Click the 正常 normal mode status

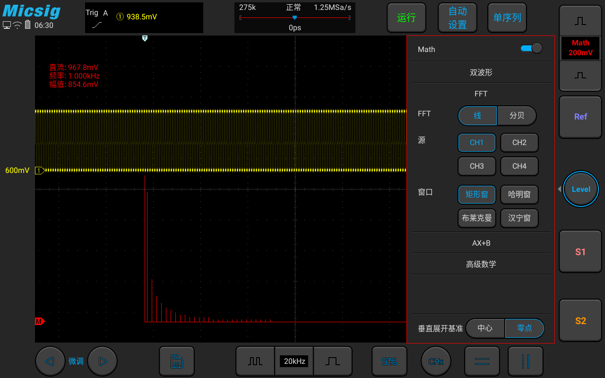click(x=294, y=8)
